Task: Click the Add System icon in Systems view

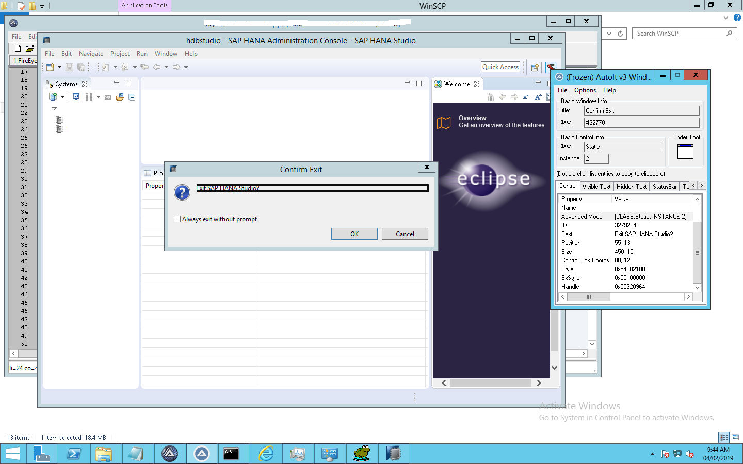Action: tap(53, 97)
